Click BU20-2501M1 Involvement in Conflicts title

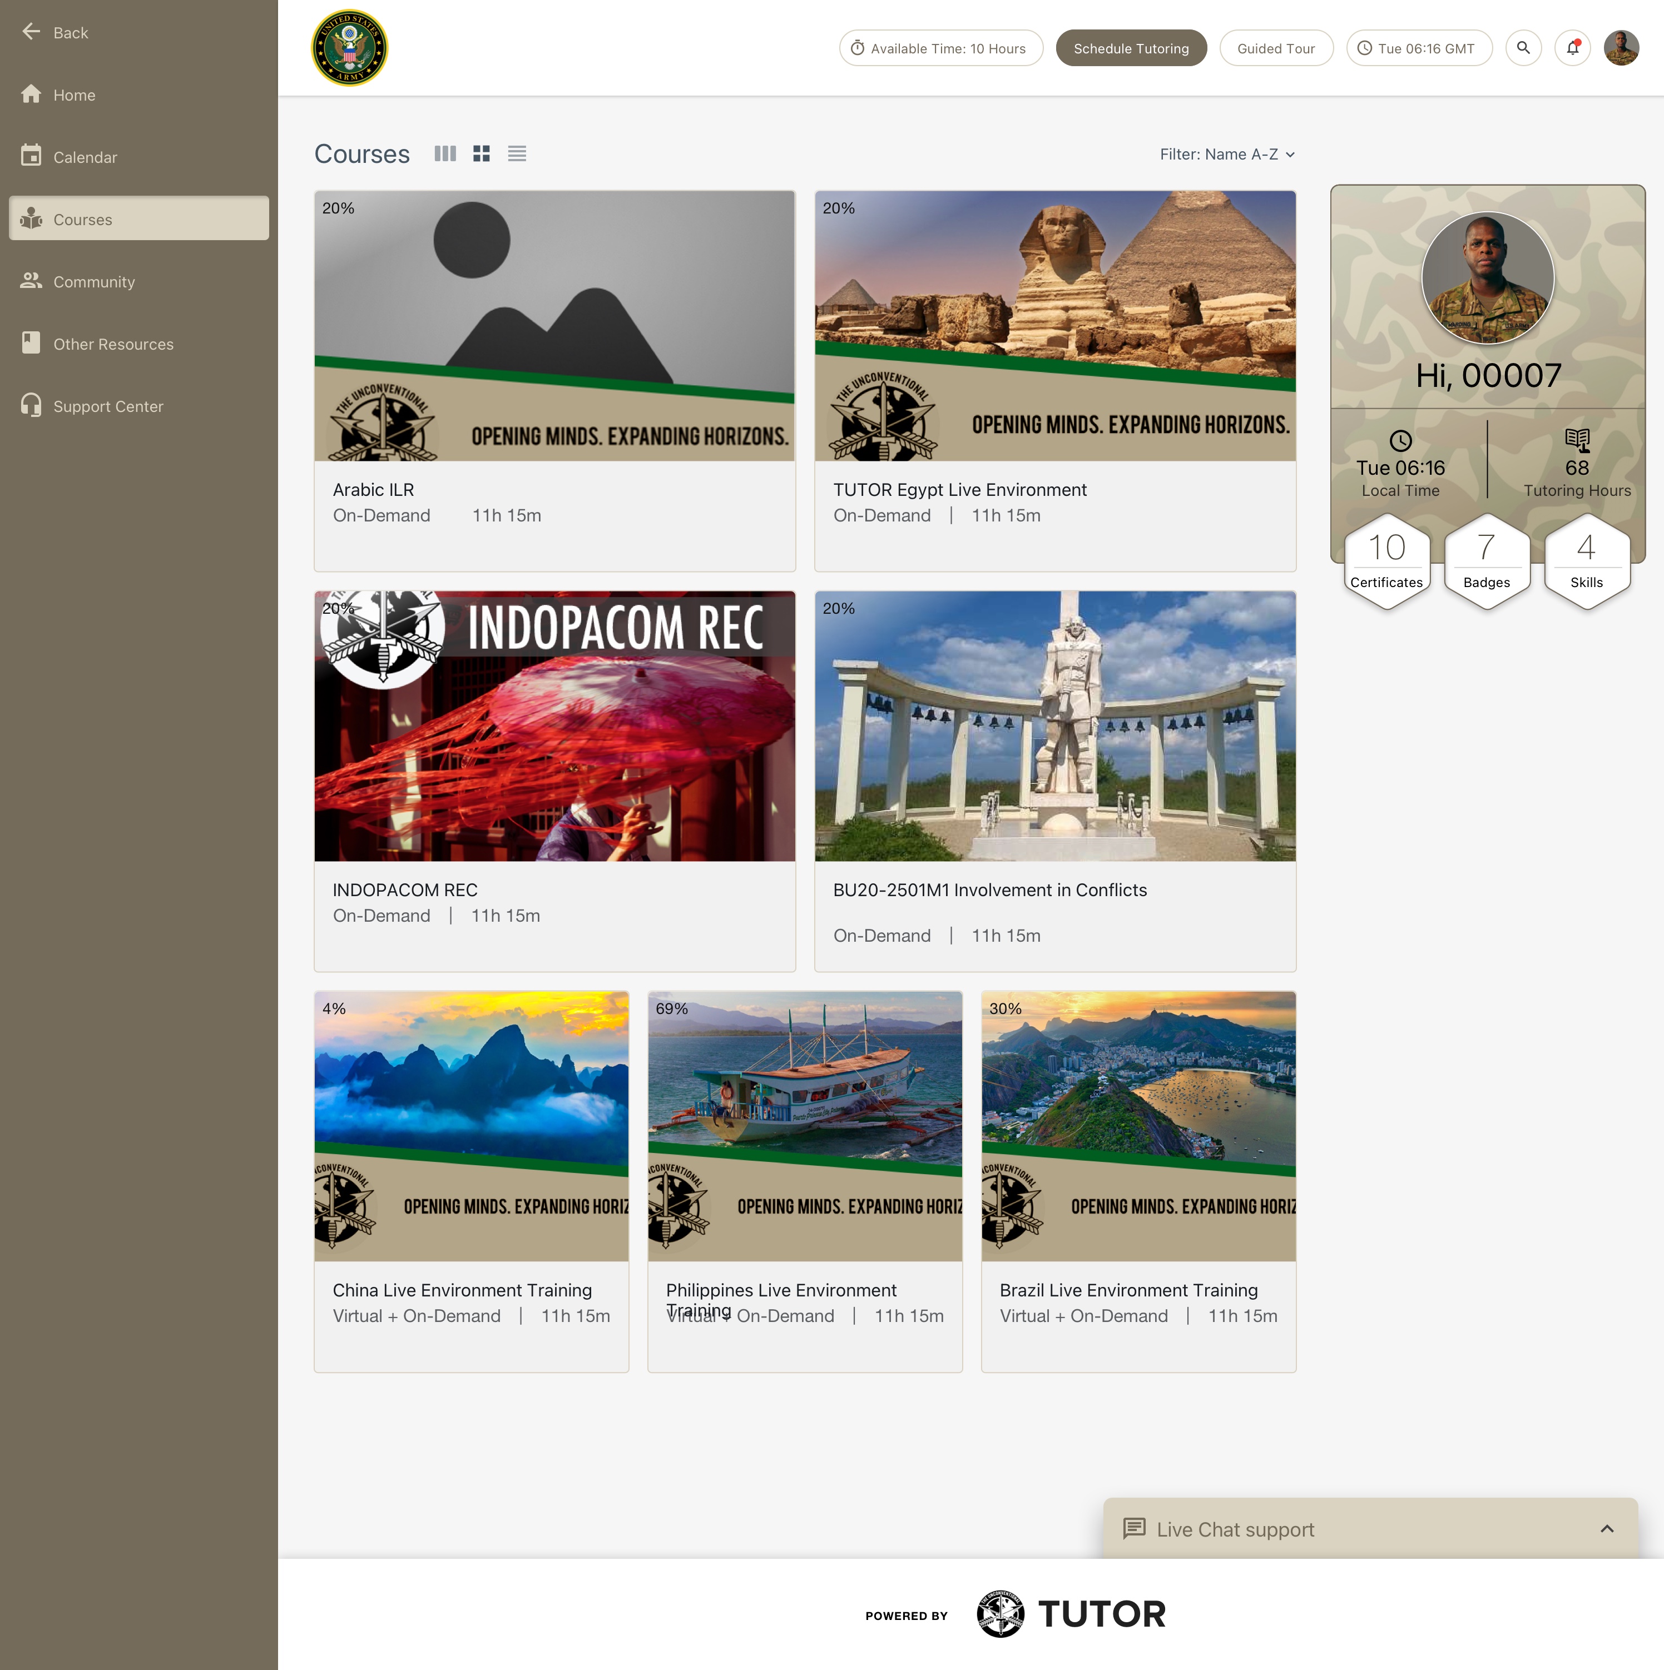click(991, 891)
